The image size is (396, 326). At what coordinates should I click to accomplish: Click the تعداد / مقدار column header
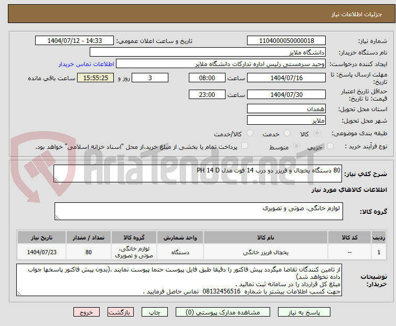coord(89,237)
